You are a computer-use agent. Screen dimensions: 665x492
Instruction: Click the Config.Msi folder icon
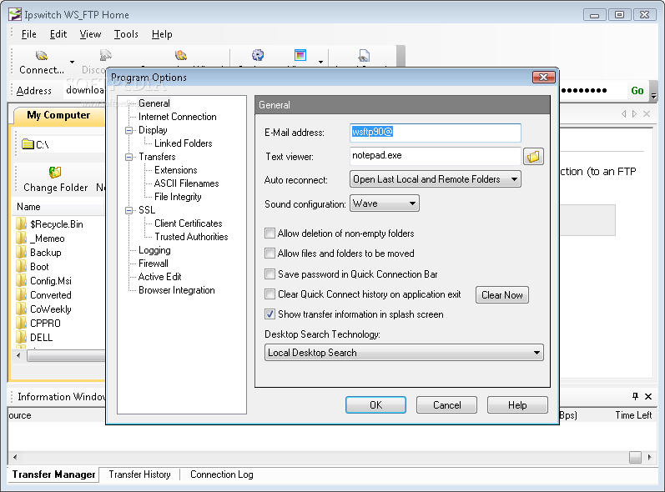click(21, 280)
